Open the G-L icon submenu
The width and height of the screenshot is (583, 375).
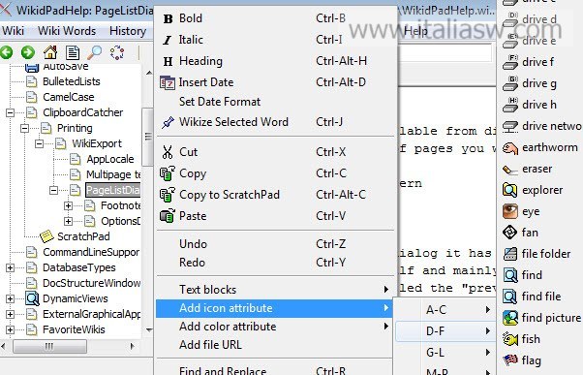coord(445,353)
